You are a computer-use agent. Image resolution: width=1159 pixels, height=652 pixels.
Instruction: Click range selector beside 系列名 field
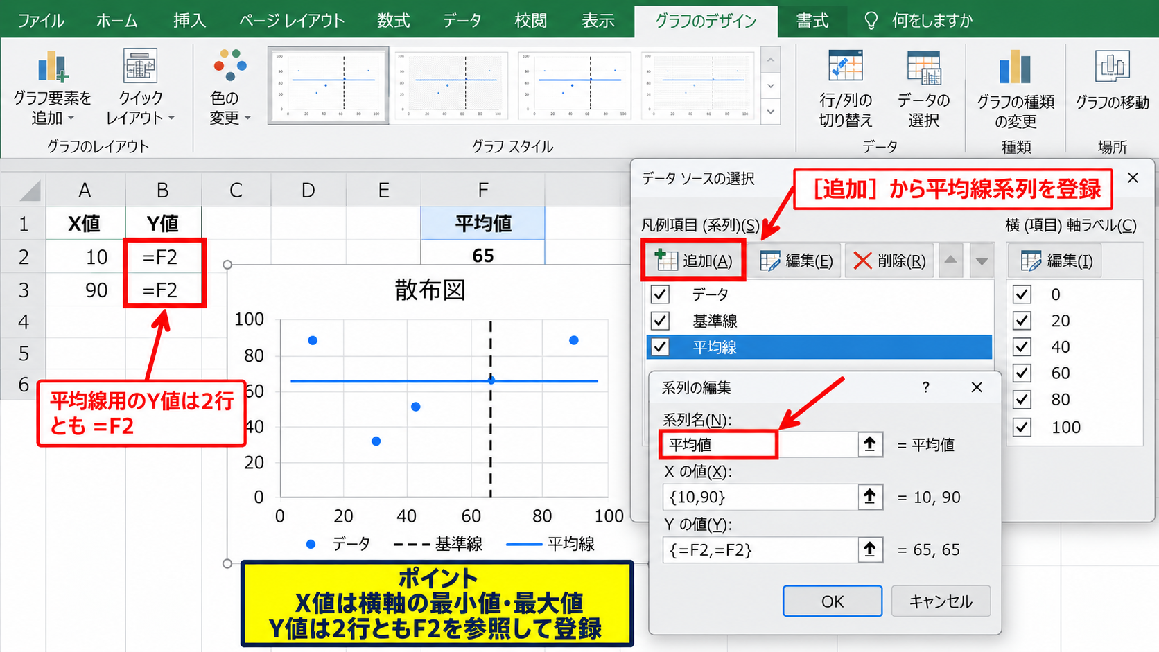tap(870, 444)
